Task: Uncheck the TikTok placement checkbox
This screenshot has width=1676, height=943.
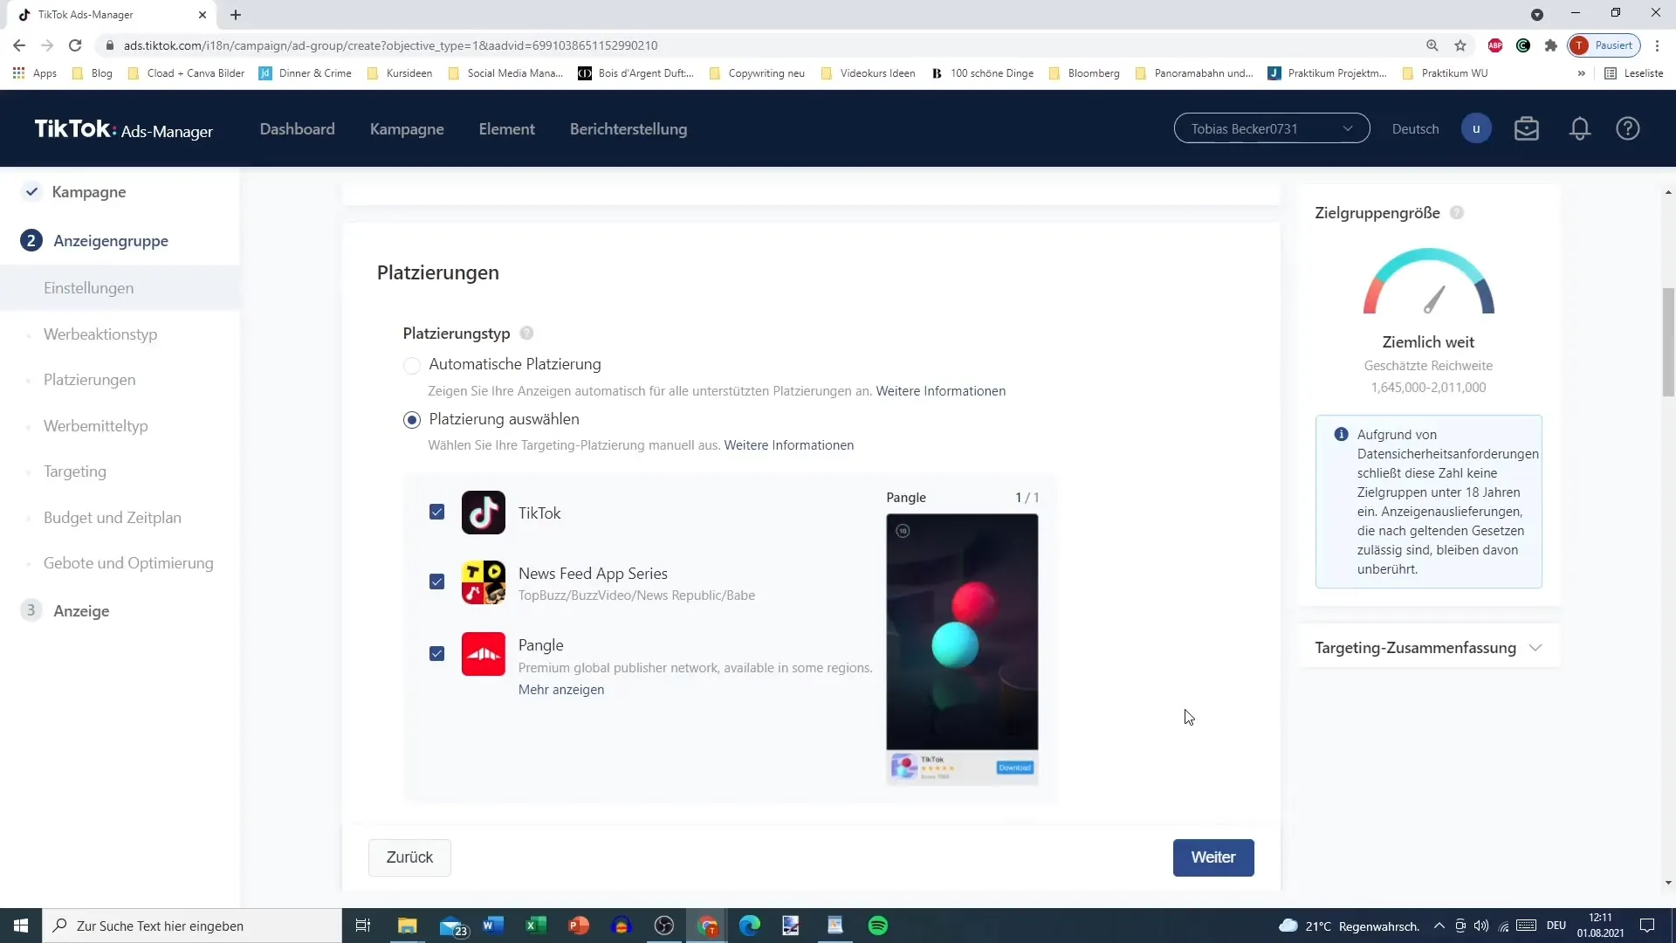Action: pyautogui.click(x=437, y=513)
